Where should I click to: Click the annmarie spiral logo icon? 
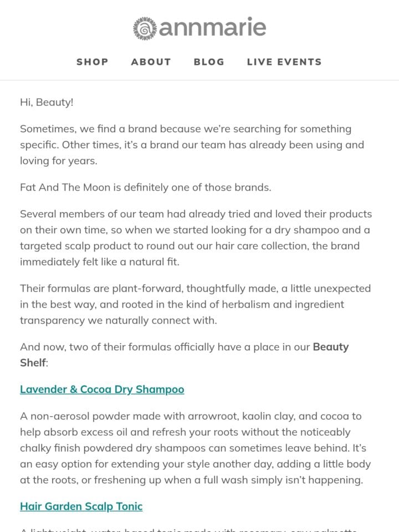pos(145,28)
